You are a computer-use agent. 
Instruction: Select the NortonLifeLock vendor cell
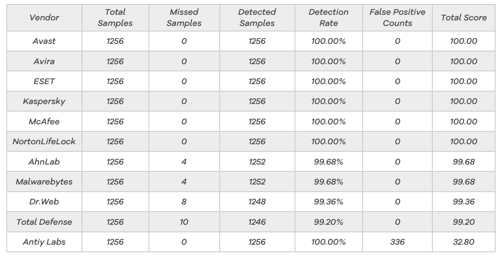(44, 141)
